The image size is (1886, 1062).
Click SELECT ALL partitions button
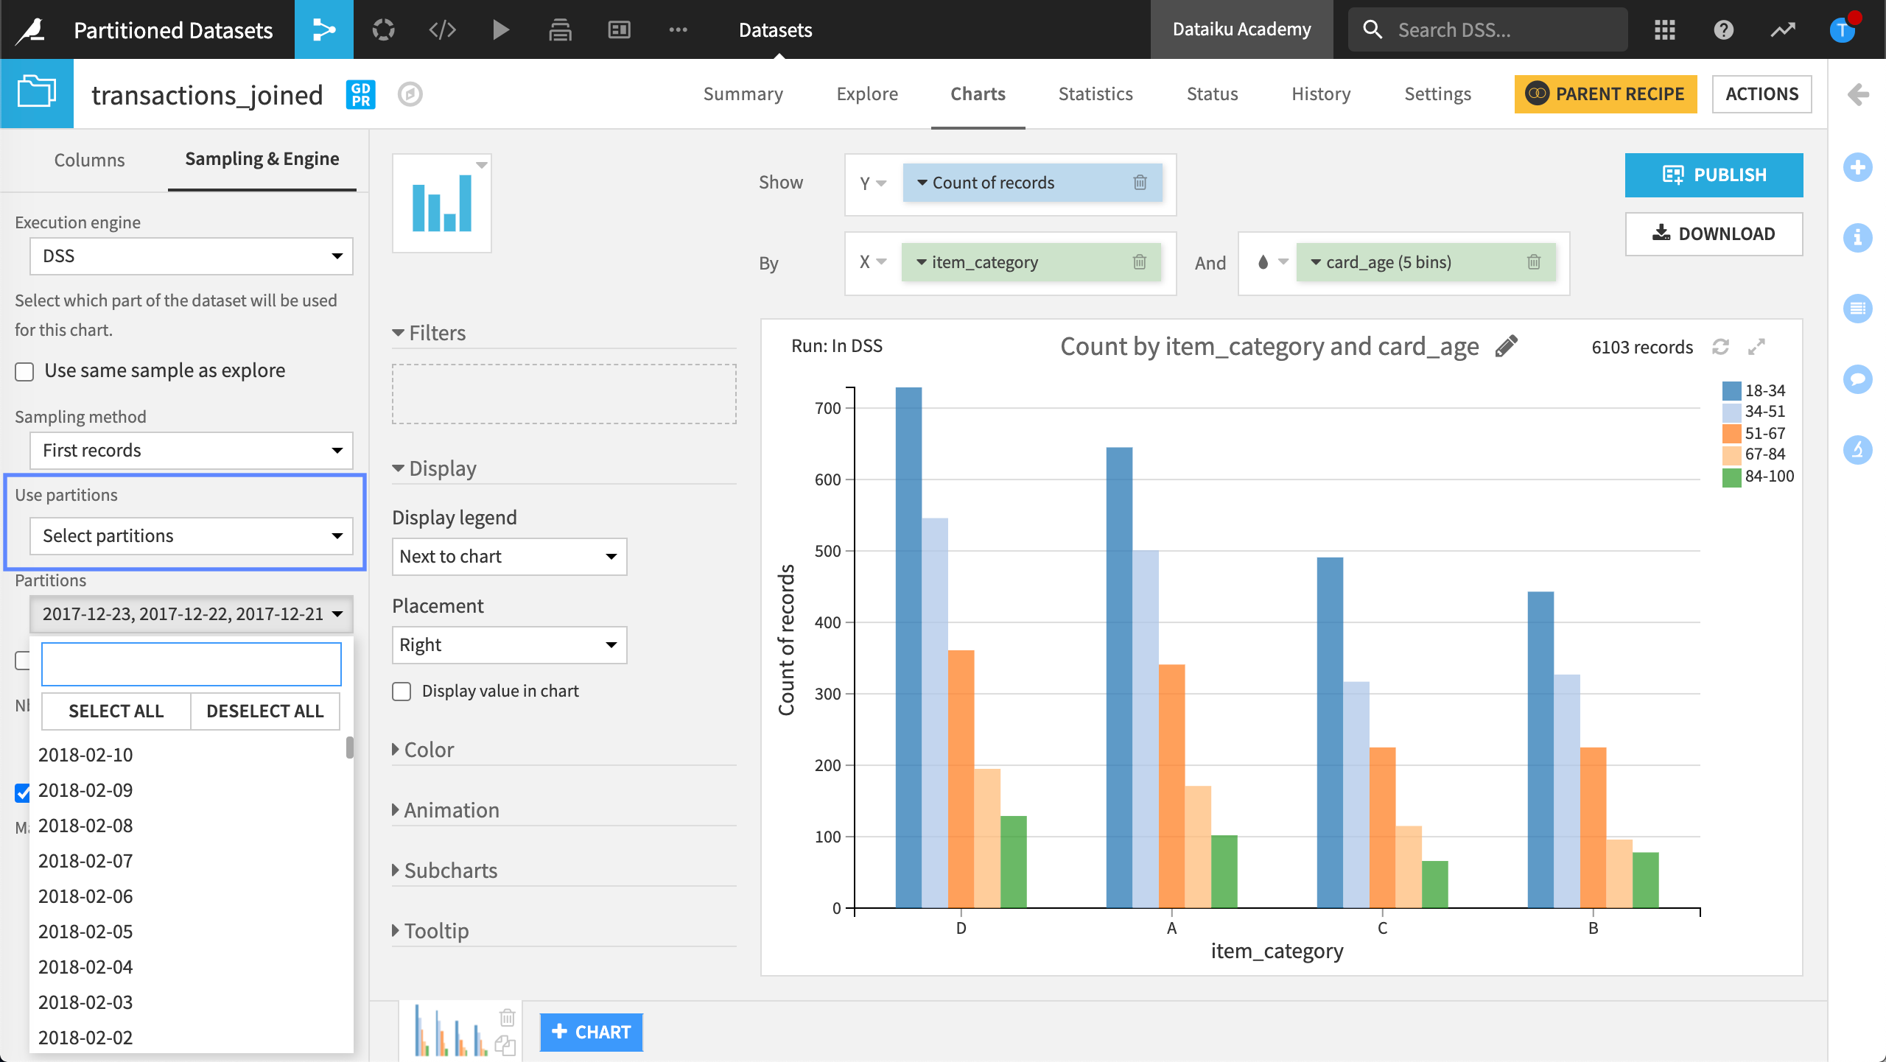point(115,710)
